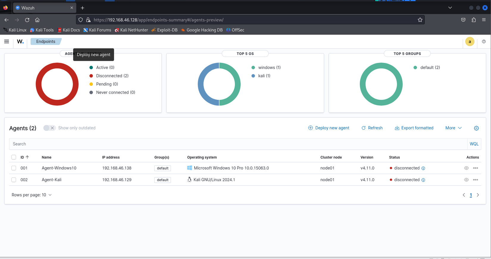Click the Export formatted button

pyautogui.click(x=414, y=128)
